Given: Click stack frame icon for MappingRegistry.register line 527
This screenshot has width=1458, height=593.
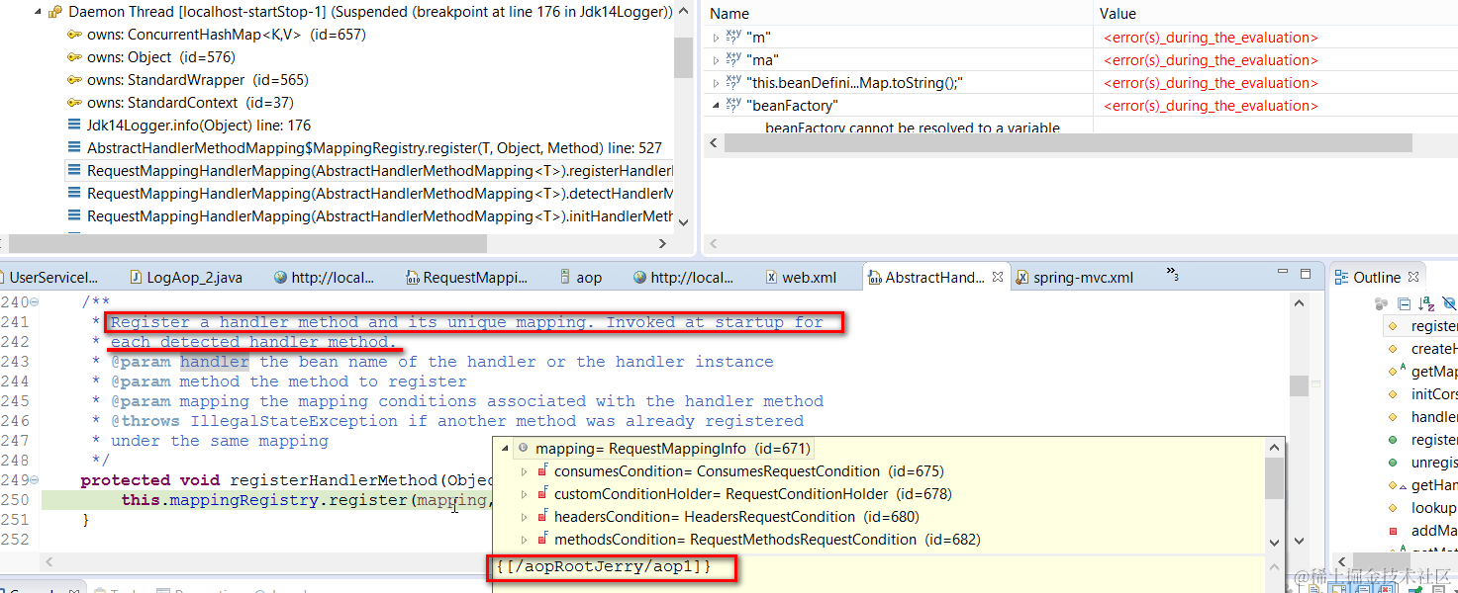Looking at the screenshot, I should click(x=74, y=148).
